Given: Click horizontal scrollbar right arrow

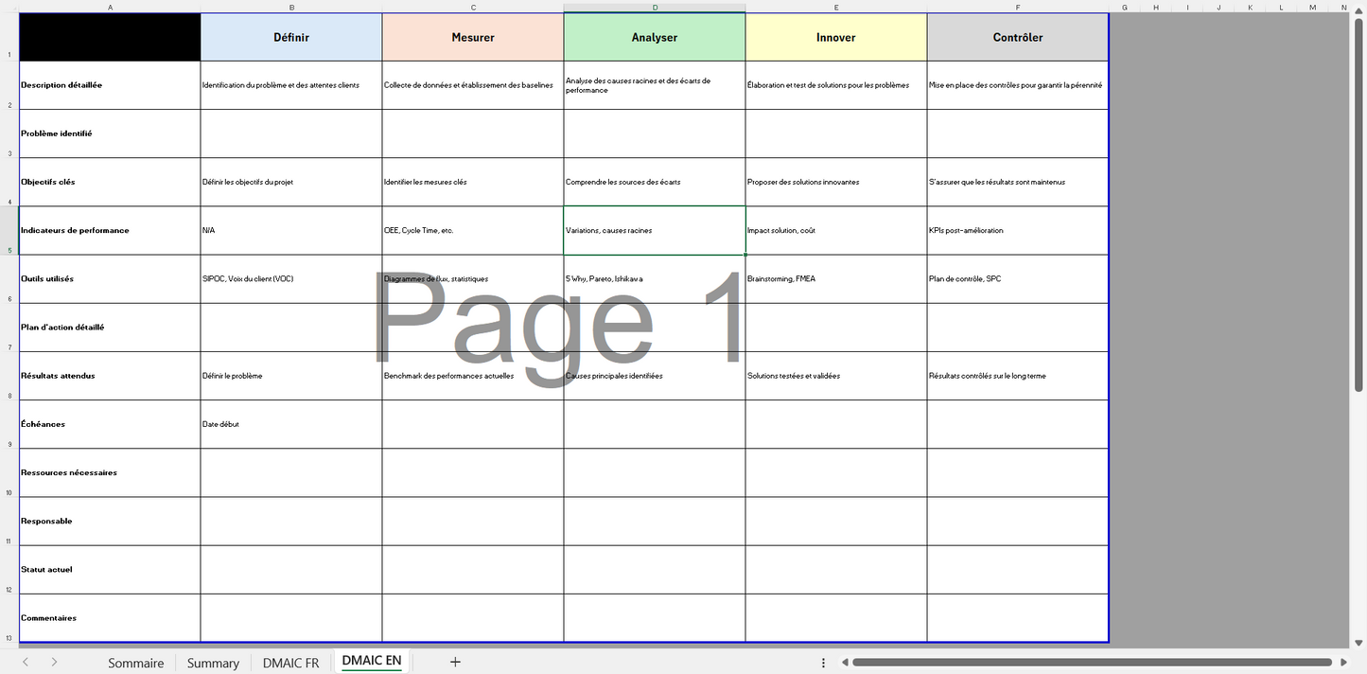Looking at the screenshot, I should 1342,663.
